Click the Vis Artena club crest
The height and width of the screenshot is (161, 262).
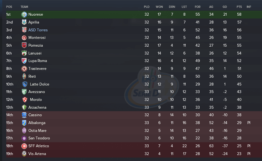coord(24,153)
